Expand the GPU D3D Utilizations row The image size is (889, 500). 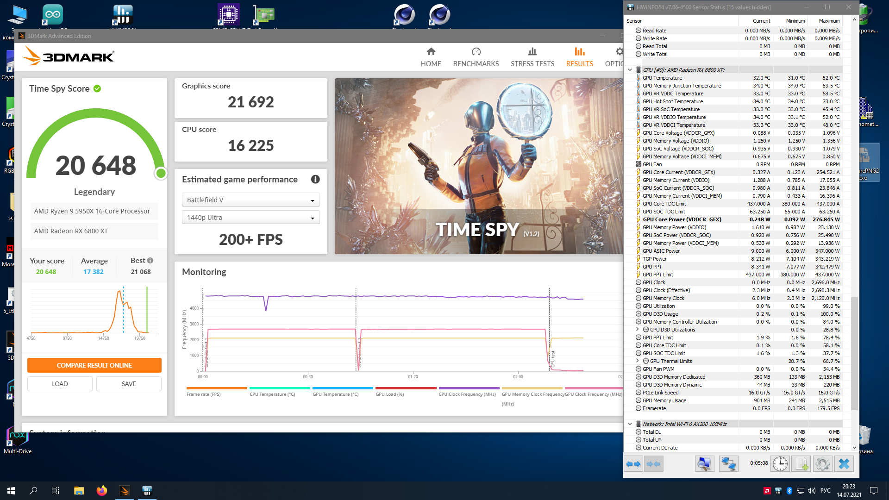coord(638,330)
